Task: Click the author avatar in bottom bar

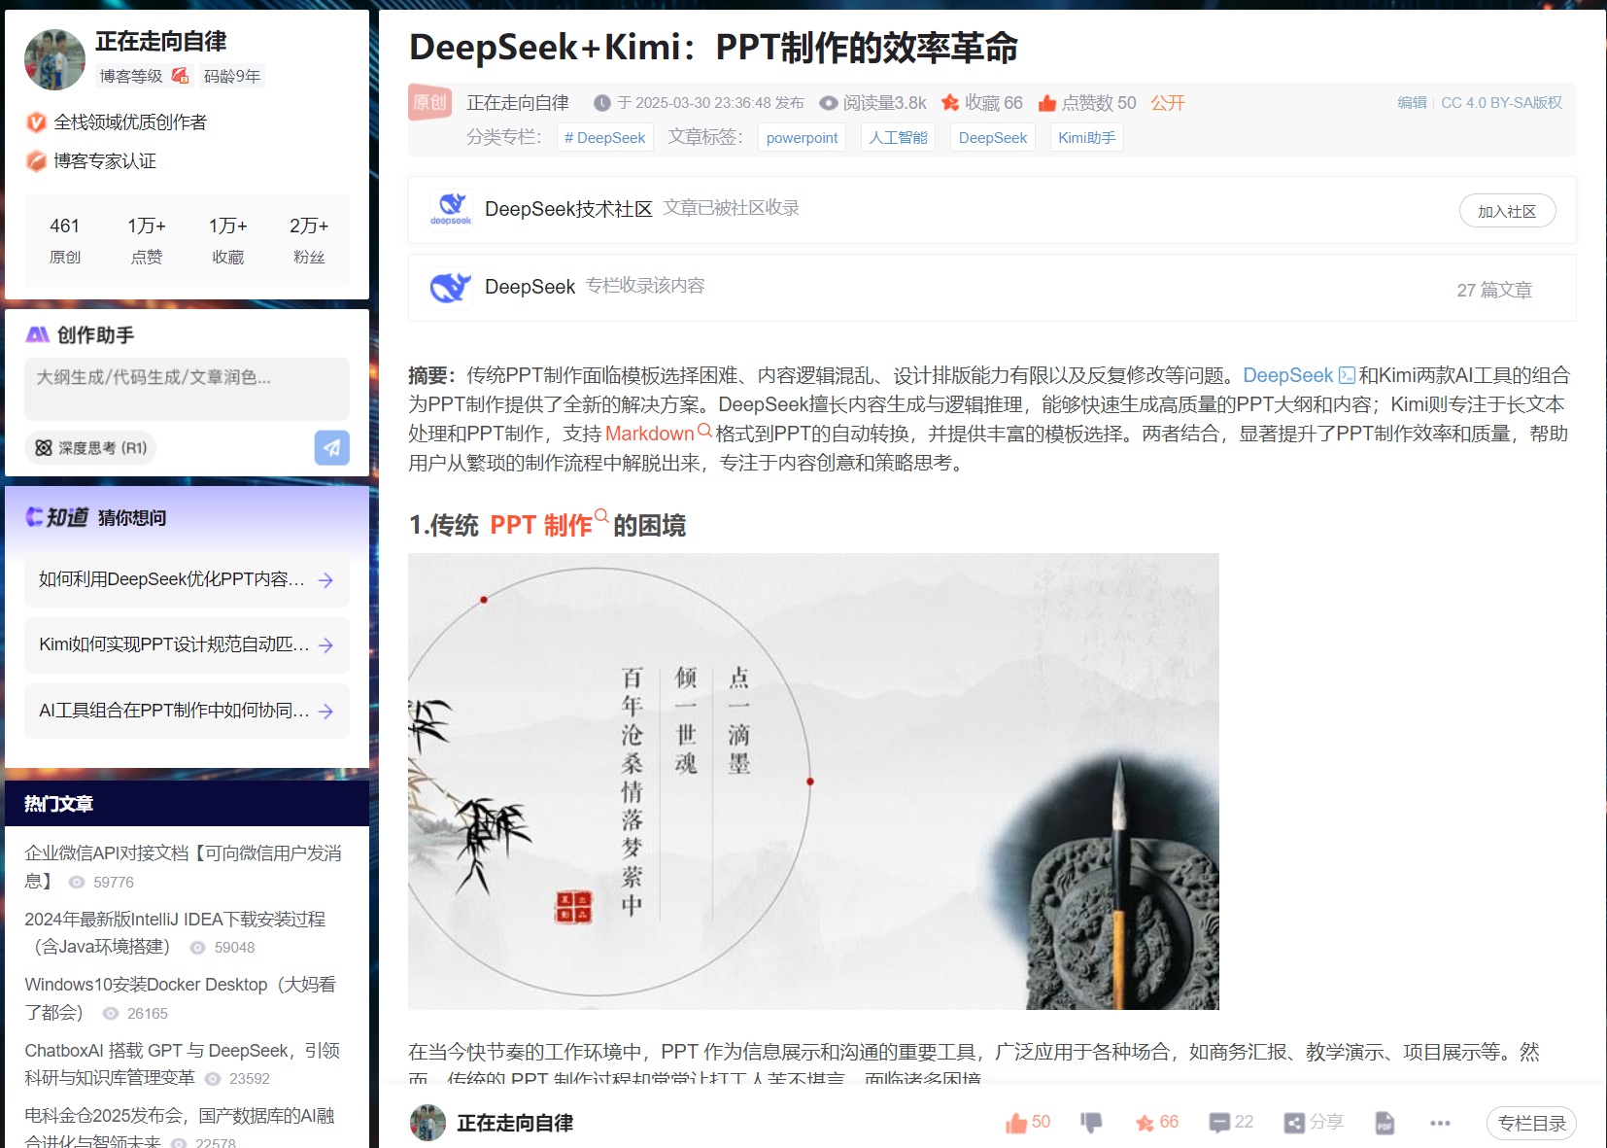Action: [x=427, y=1123]
